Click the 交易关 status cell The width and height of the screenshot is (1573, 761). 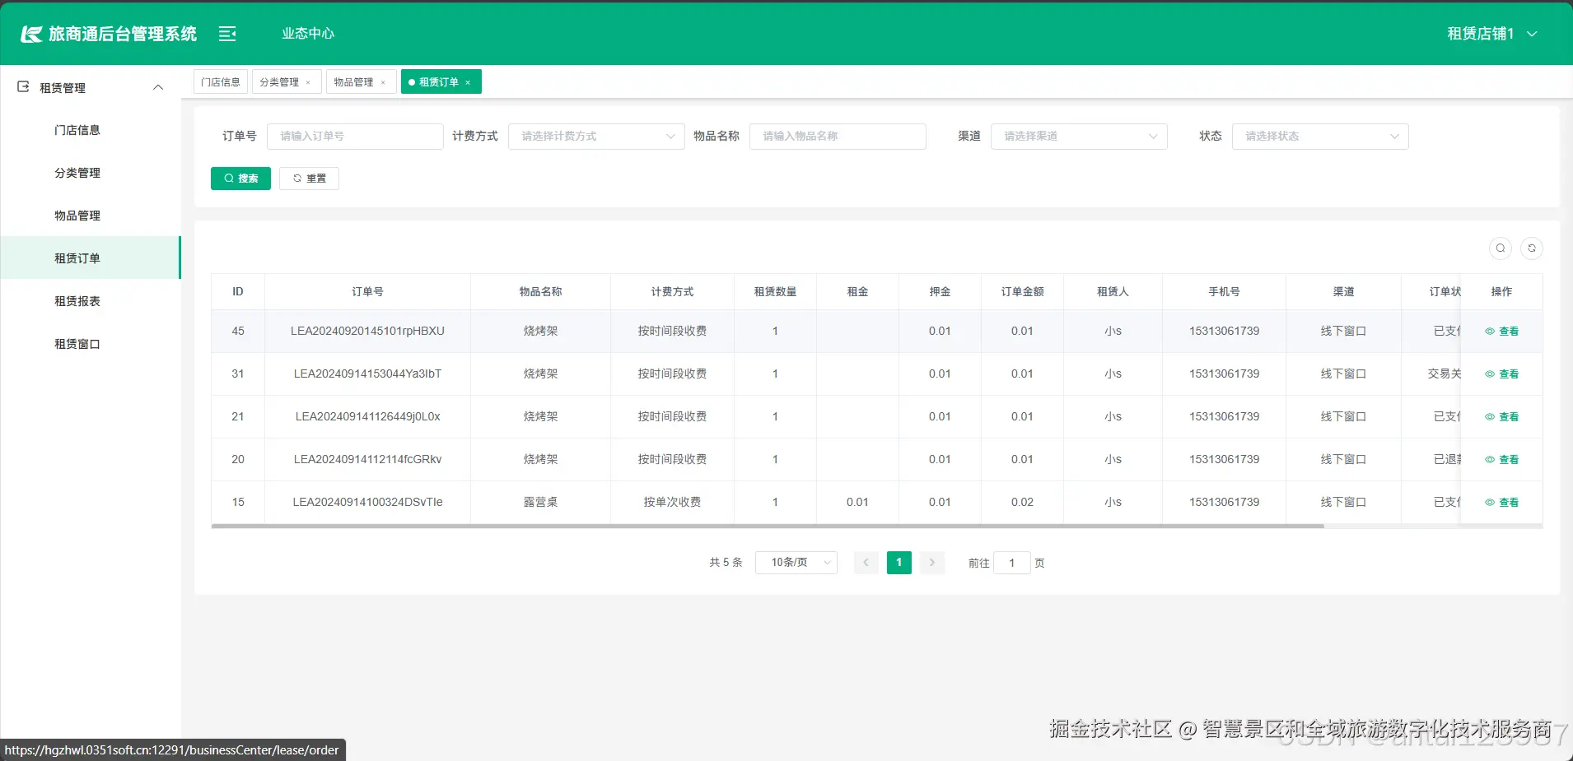pyautogui.click(x=1431, y=374)
